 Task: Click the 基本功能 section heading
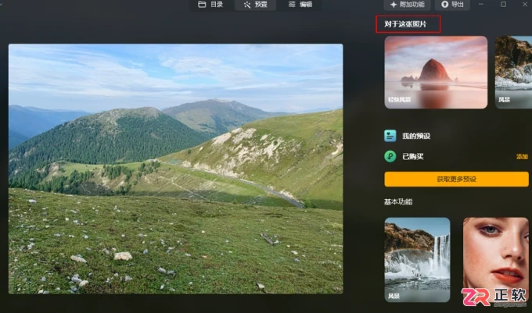click(x=398, y=202)
